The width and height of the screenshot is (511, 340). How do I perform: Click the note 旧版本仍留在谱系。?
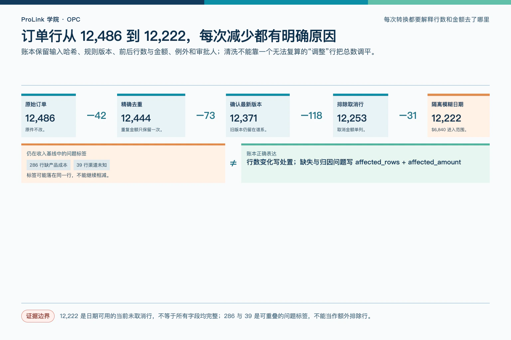click(x=249, y=130)
